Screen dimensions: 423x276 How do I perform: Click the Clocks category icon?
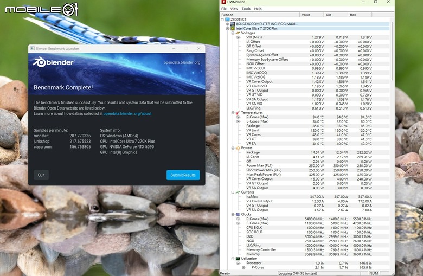tap(238, 214)
